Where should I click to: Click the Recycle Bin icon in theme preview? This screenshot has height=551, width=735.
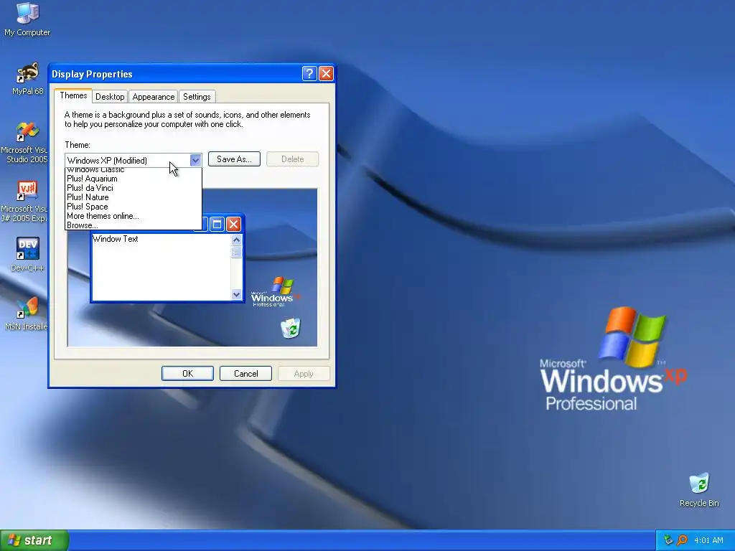[x=291, y=327]
